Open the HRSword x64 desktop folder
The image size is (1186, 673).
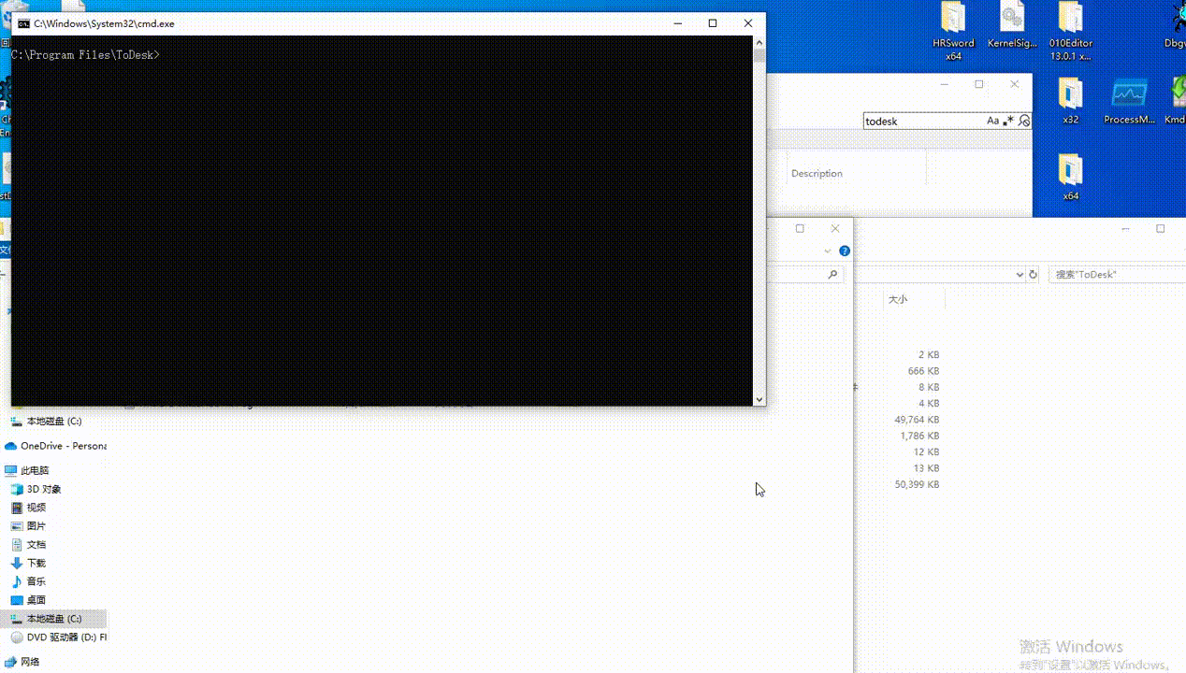953,31
